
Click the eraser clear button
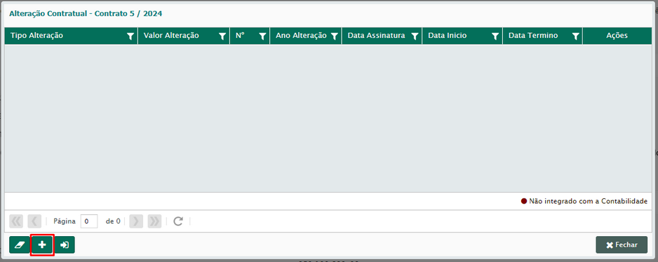(x=20, y=244)
